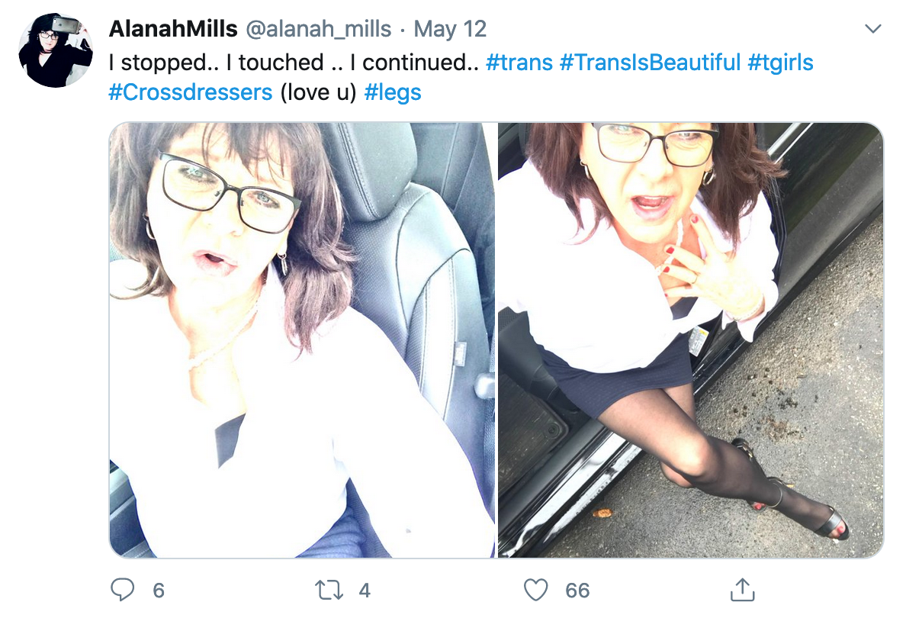Image resolution: width=906 pixels, height=618 pixels.
Task: Open the May 12 timestamp
Action: pos(449,29)
